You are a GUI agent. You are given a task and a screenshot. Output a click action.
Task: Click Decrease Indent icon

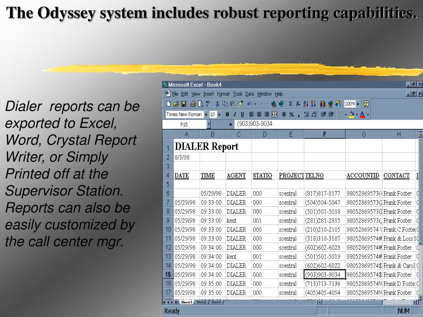coord(323,115)
